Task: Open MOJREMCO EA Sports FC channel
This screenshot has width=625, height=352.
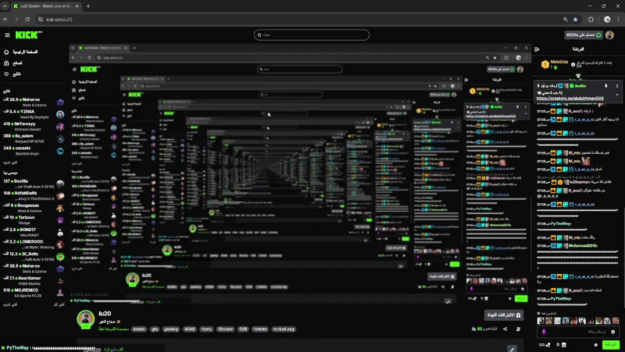Action: pos(33,293)
